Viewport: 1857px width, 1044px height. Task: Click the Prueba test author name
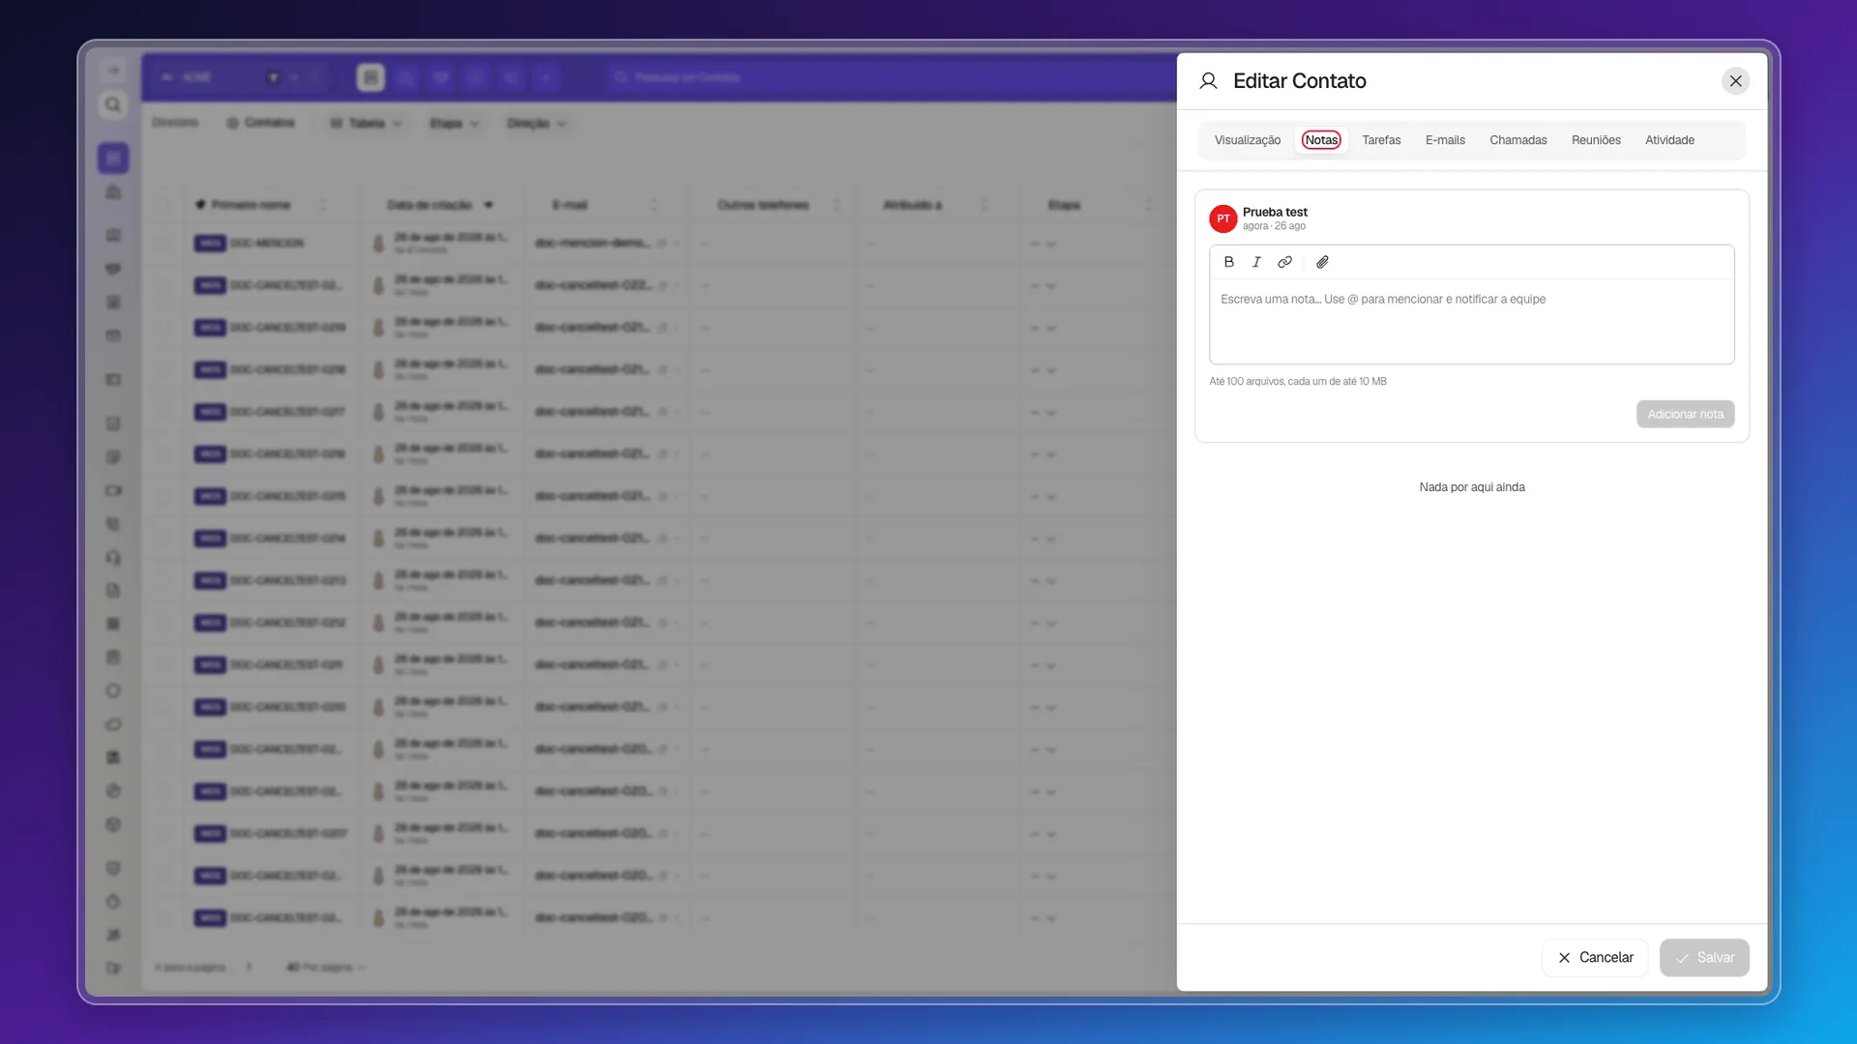(x=1275, y=212)
